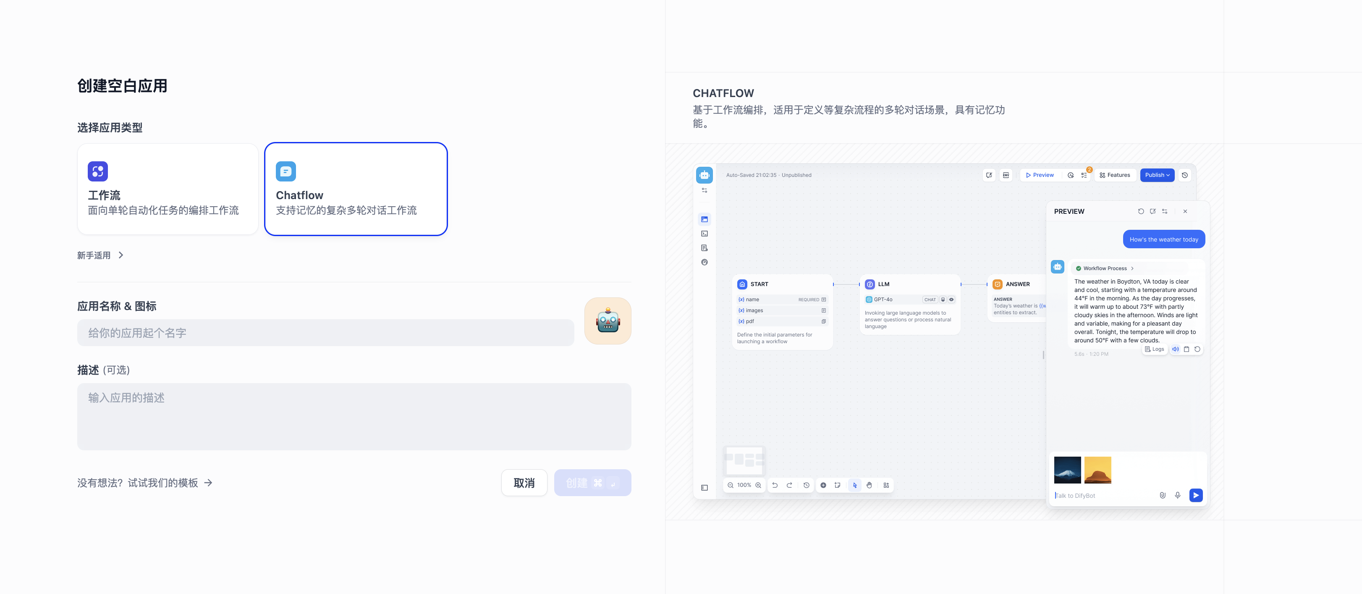
Task: Open the change history clock icon in canvas toolbar
Action: [x=806, y=486]
